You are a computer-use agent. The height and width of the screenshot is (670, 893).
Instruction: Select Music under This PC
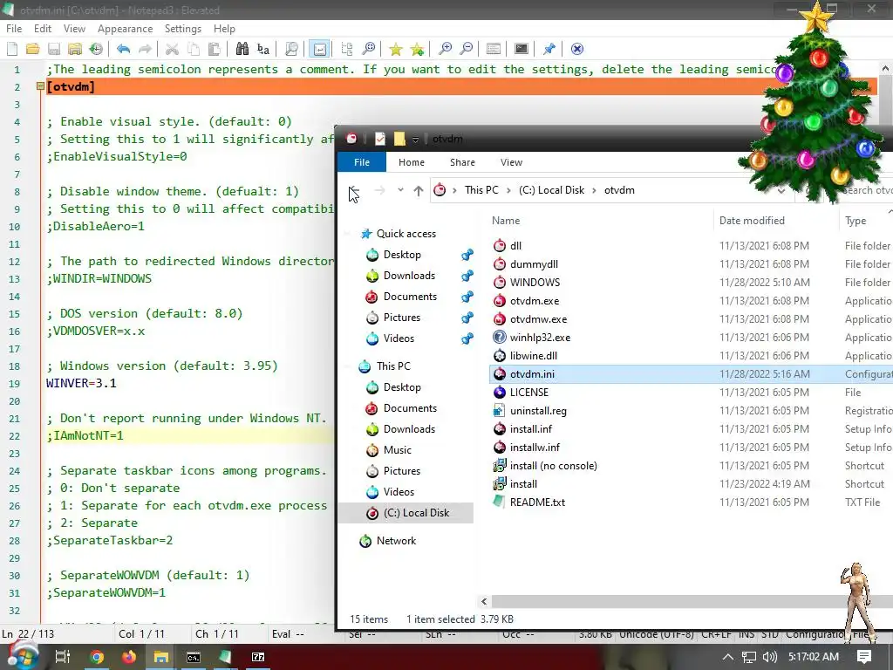click(x=397, y=450)
